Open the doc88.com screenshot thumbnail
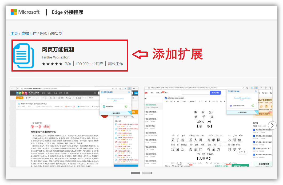 74,127
